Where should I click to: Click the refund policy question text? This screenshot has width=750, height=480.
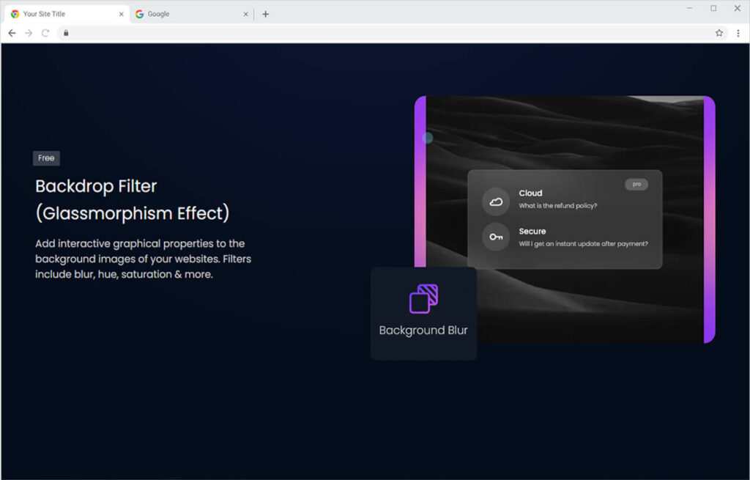(557, 206)
